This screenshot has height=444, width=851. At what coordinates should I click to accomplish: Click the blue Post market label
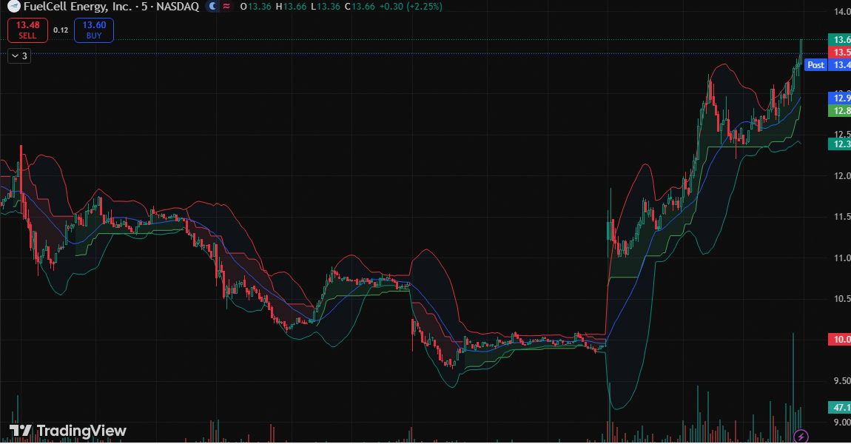(815, 64)
